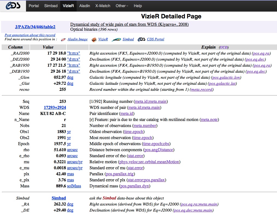Viewport: 277px width, 214px height.
Task: Click yr unit for Obs1
Action: coord(69,132)
